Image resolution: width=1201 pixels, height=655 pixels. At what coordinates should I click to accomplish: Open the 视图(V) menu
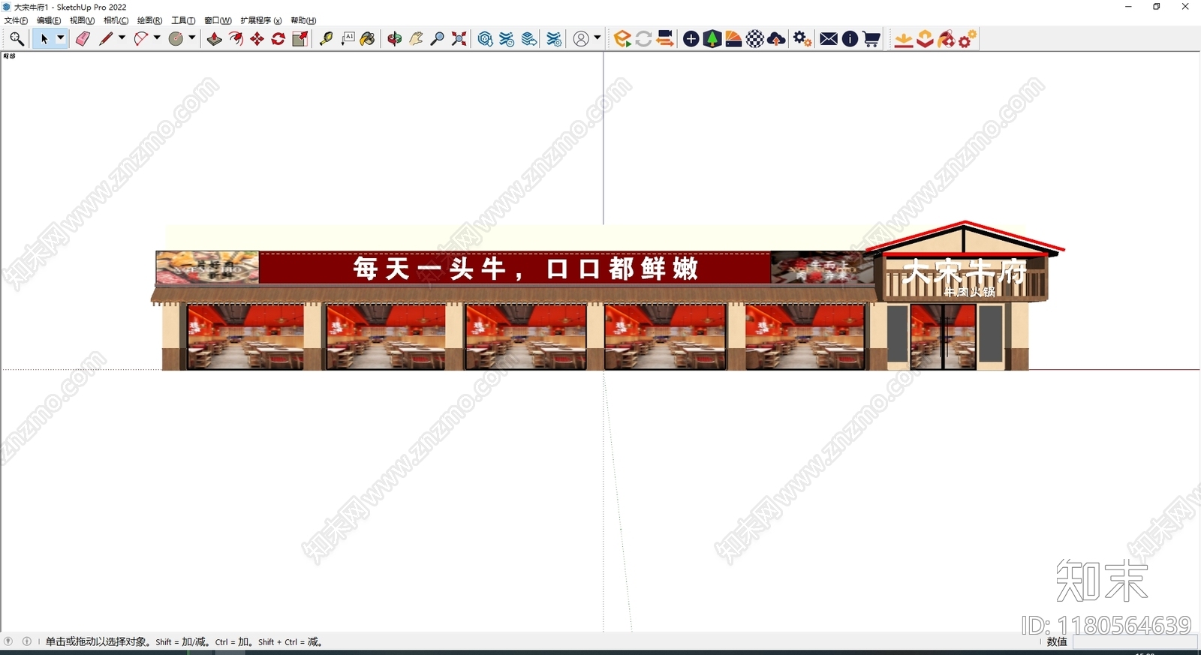click(x=82, y=21)
